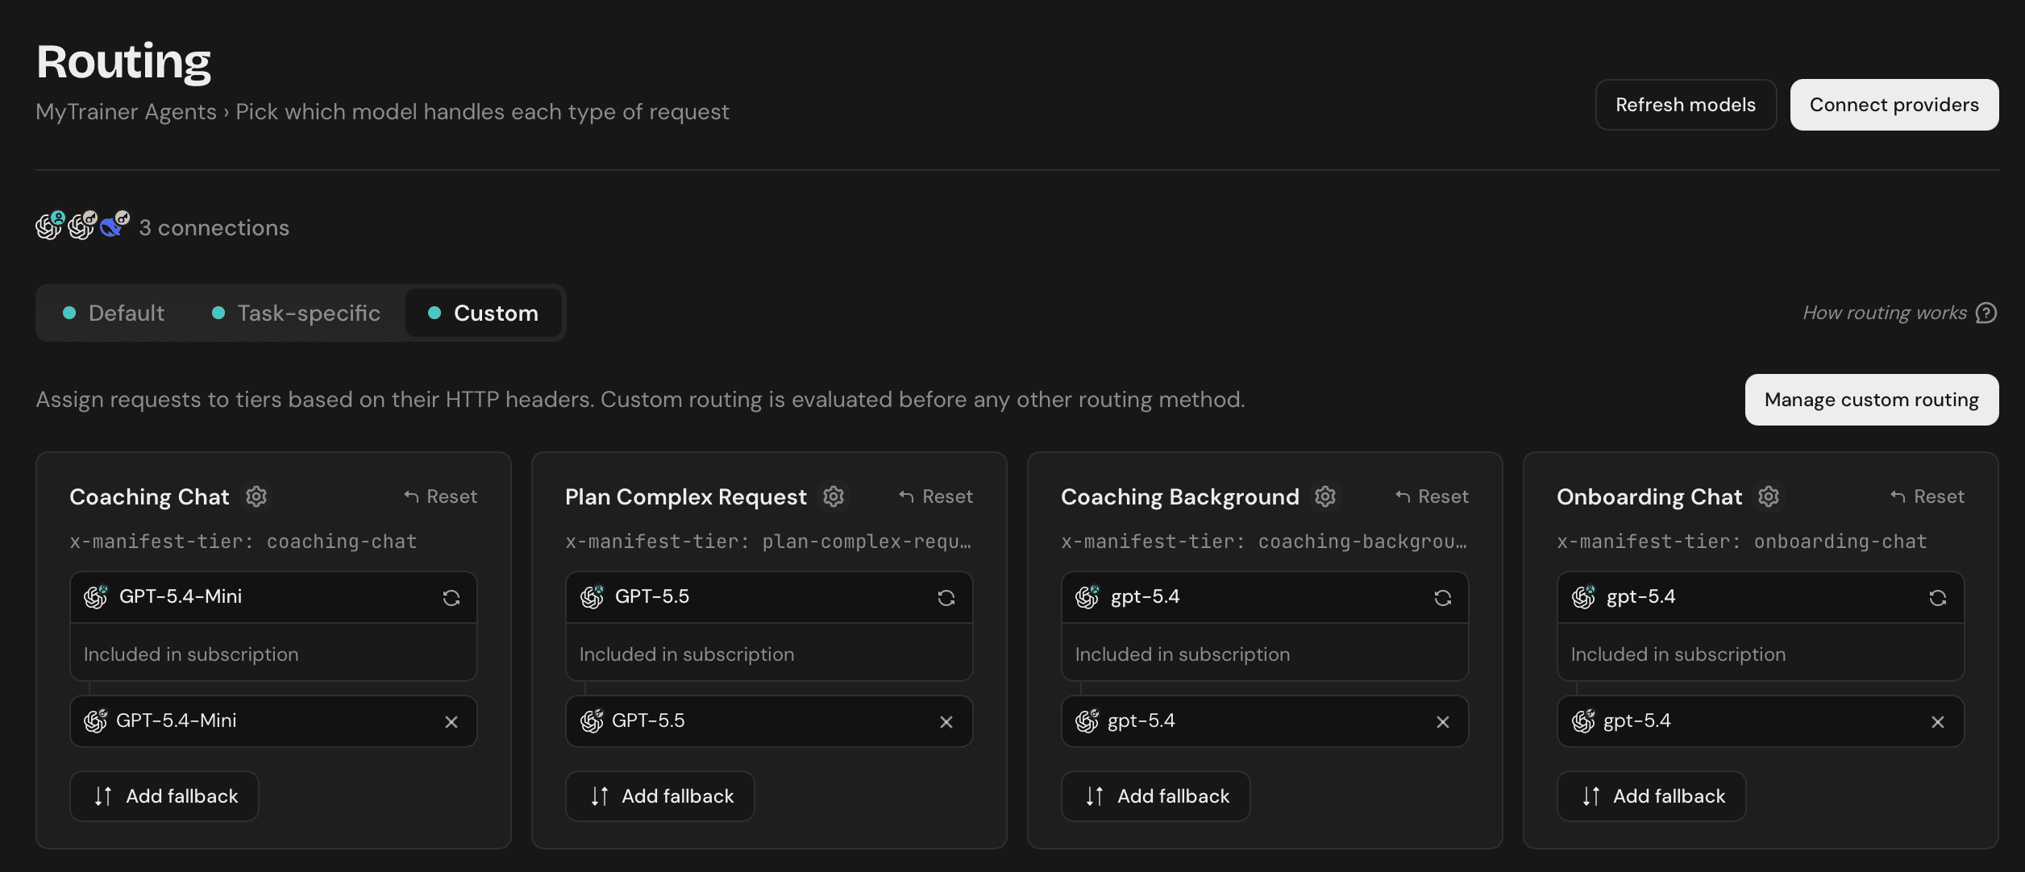This screenshot has width=2025, height=872.
Task: Click 'Included in subscription' under GPT-5.4-Mini
Action: click(x=191, y=654)
